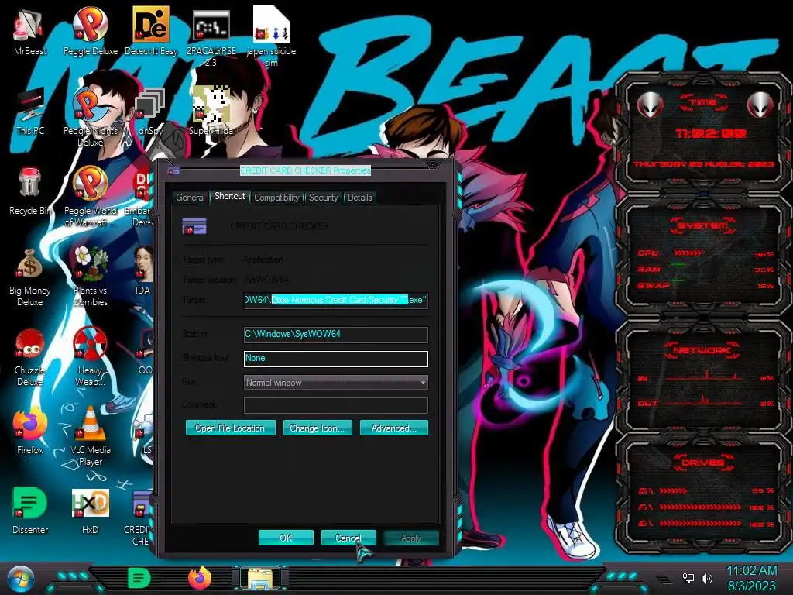Click the Target path field
This screenshot has height=595, width=793.
point(336,300)
